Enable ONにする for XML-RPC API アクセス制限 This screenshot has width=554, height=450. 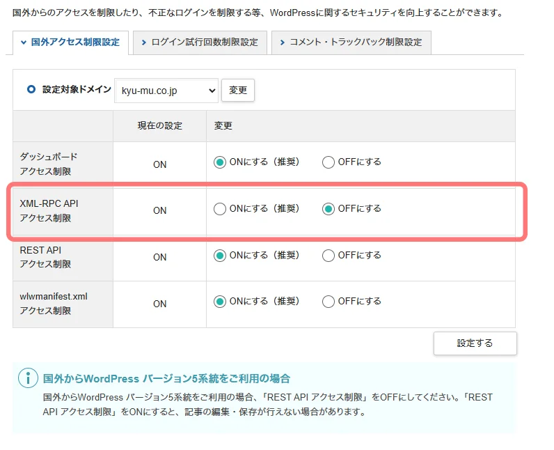220,209
